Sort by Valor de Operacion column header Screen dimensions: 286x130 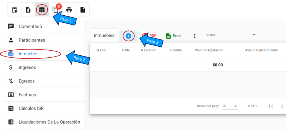point(209,50)
